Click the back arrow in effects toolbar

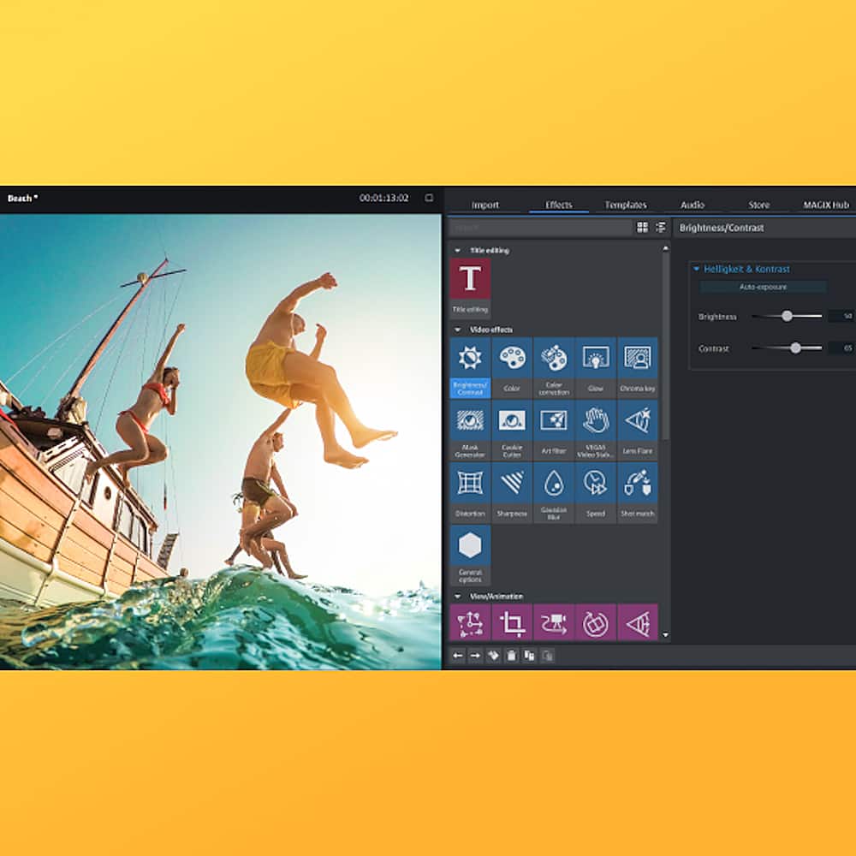click(457, 656)
